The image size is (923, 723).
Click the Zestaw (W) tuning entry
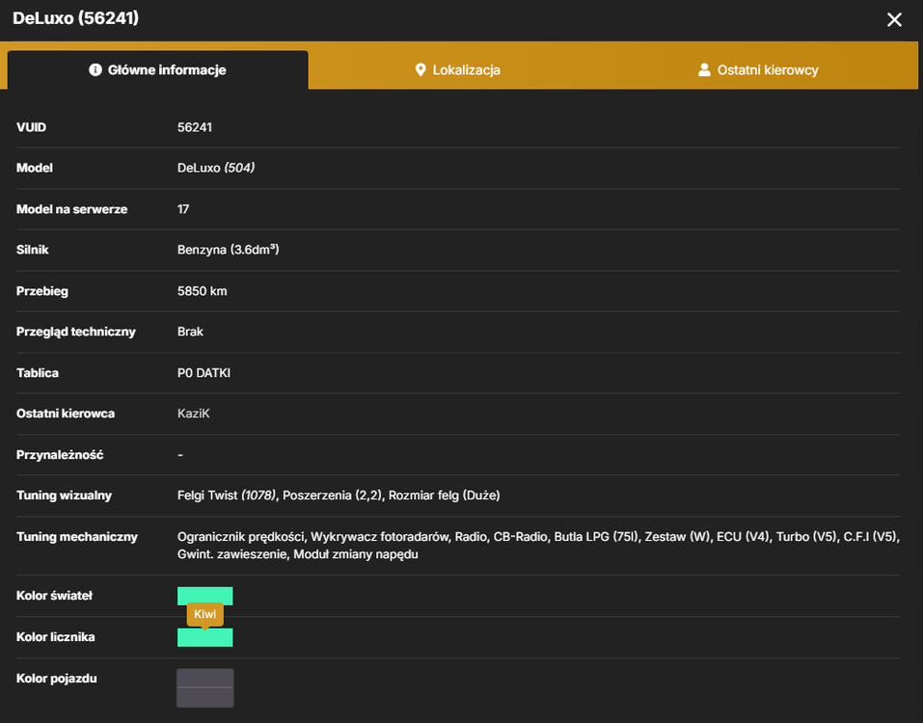tap(677, 537)
